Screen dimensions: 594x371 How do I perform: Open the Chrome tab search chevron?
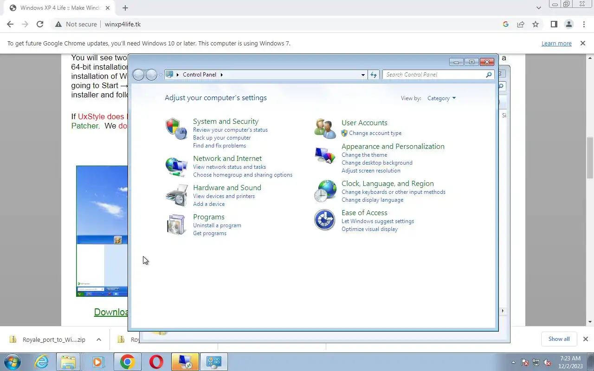click(x=538, y=8)
